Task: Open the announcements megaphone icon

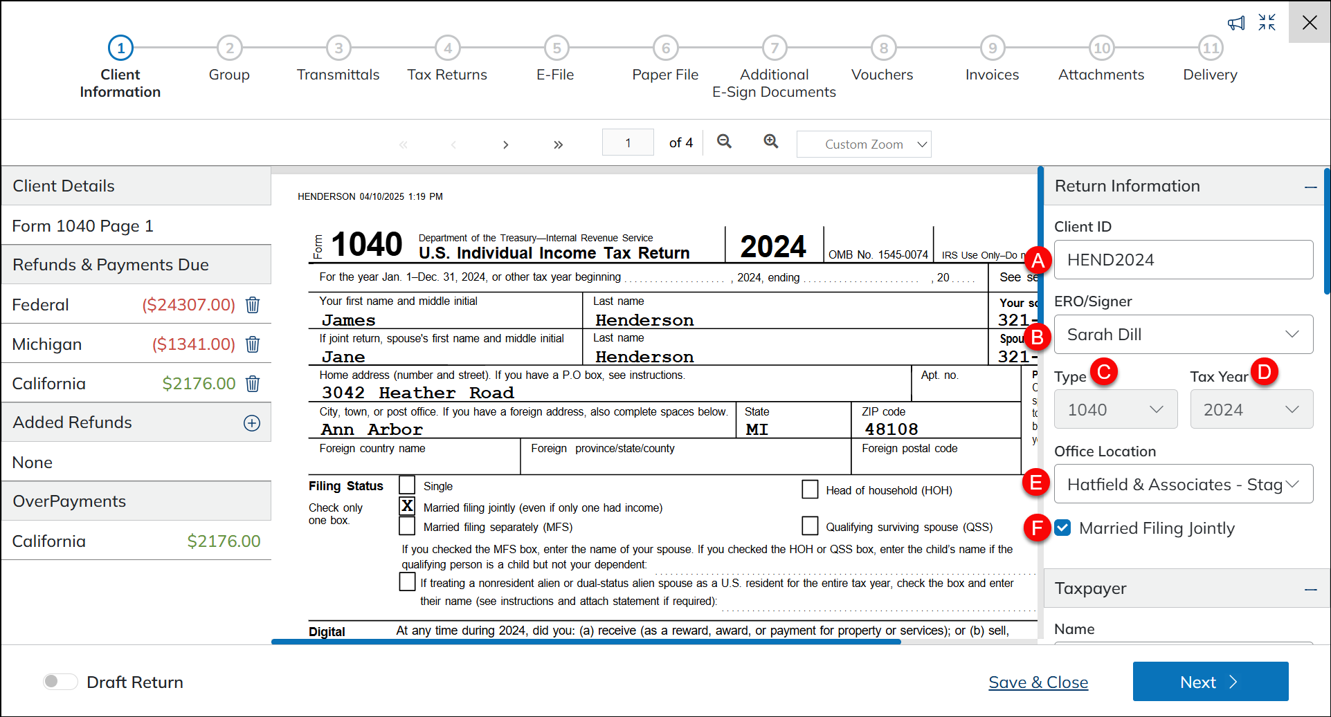Action: [x=1235, y=23]
